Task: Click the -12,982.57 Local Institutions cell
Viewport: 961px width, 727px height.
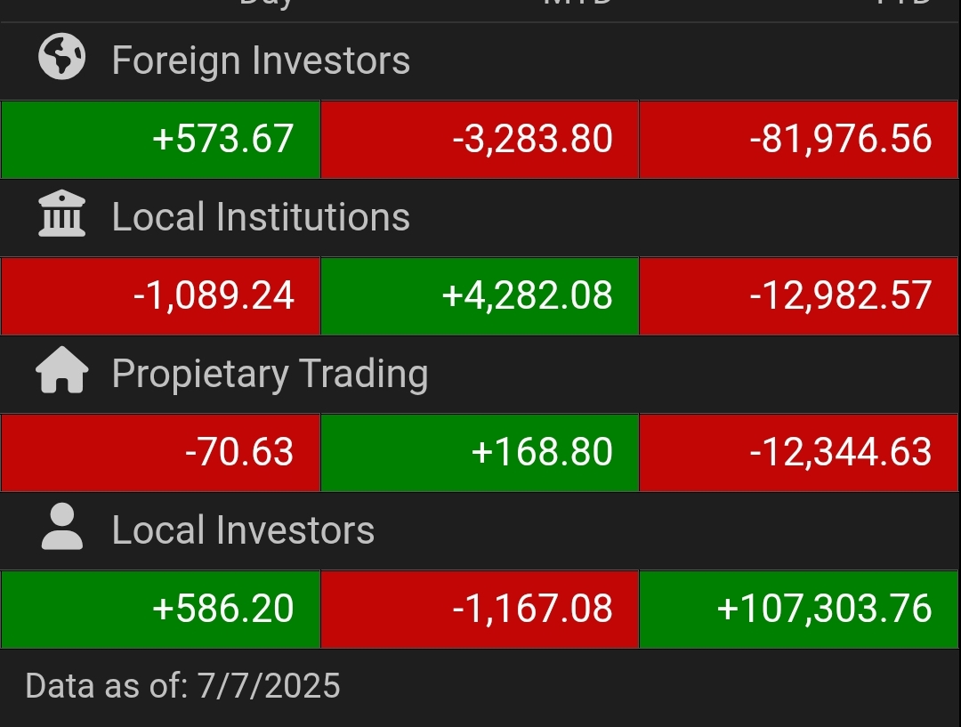Action: click(x=798, y=296)
